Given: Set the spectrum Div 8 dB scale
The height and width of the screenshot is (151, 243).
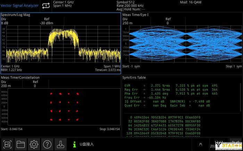Looking at the screenshot, I should tap(5, 21).
